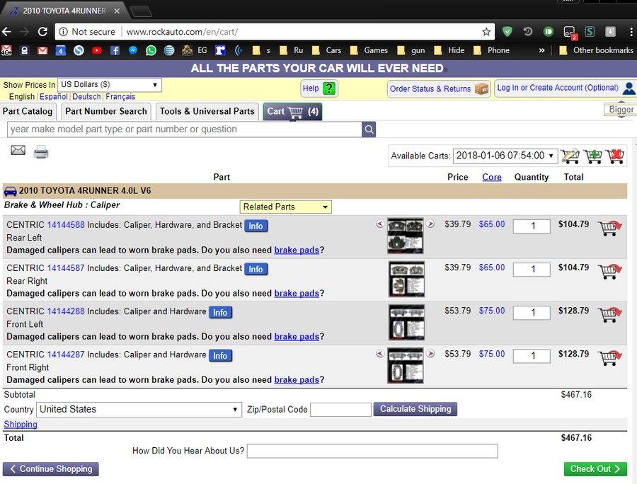Remove the Rear Left caliper from cart
Screen dimensions: 637x484
point(609,229)
